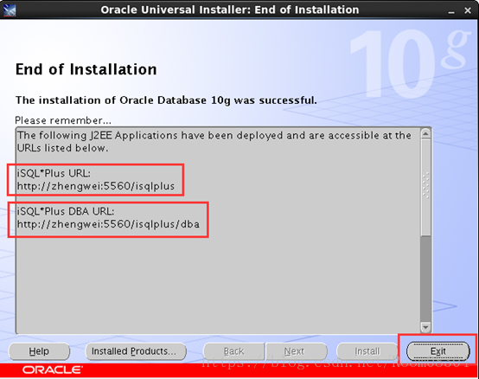This screenshot has height=379, width=479.
Task: Click the ORACLE logo in footer
Action: 52,370
